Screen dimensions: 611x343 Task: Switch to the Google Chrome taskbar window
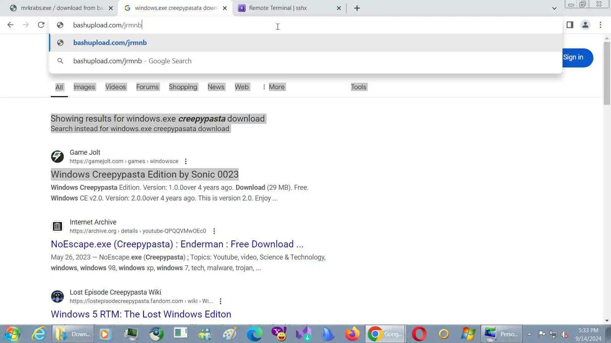tap(385, 334)
